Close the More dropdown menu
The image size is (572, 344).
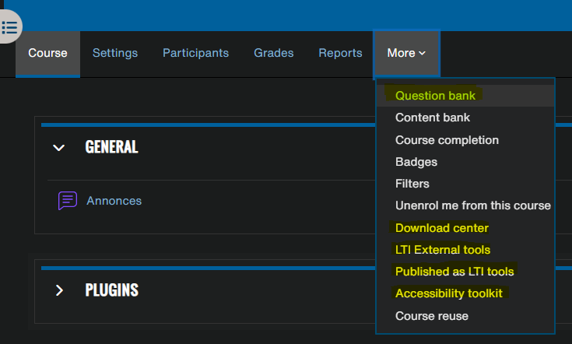click(406, 53)
